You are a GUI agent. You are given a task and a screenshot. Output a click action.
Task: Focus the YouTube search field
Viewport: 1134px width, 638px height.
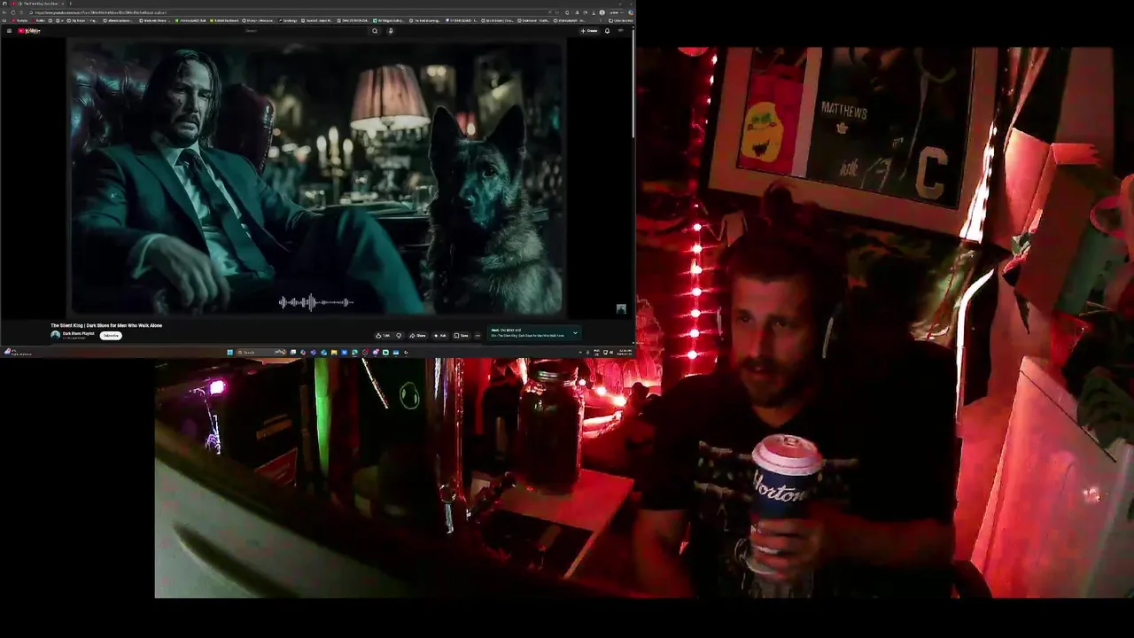306,31
